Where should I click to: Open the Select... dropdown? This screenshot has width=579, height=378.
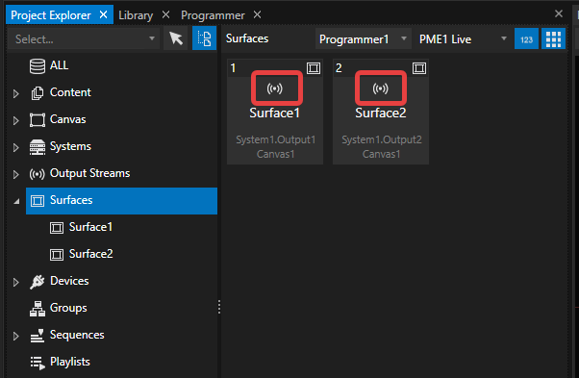(84, 38)
